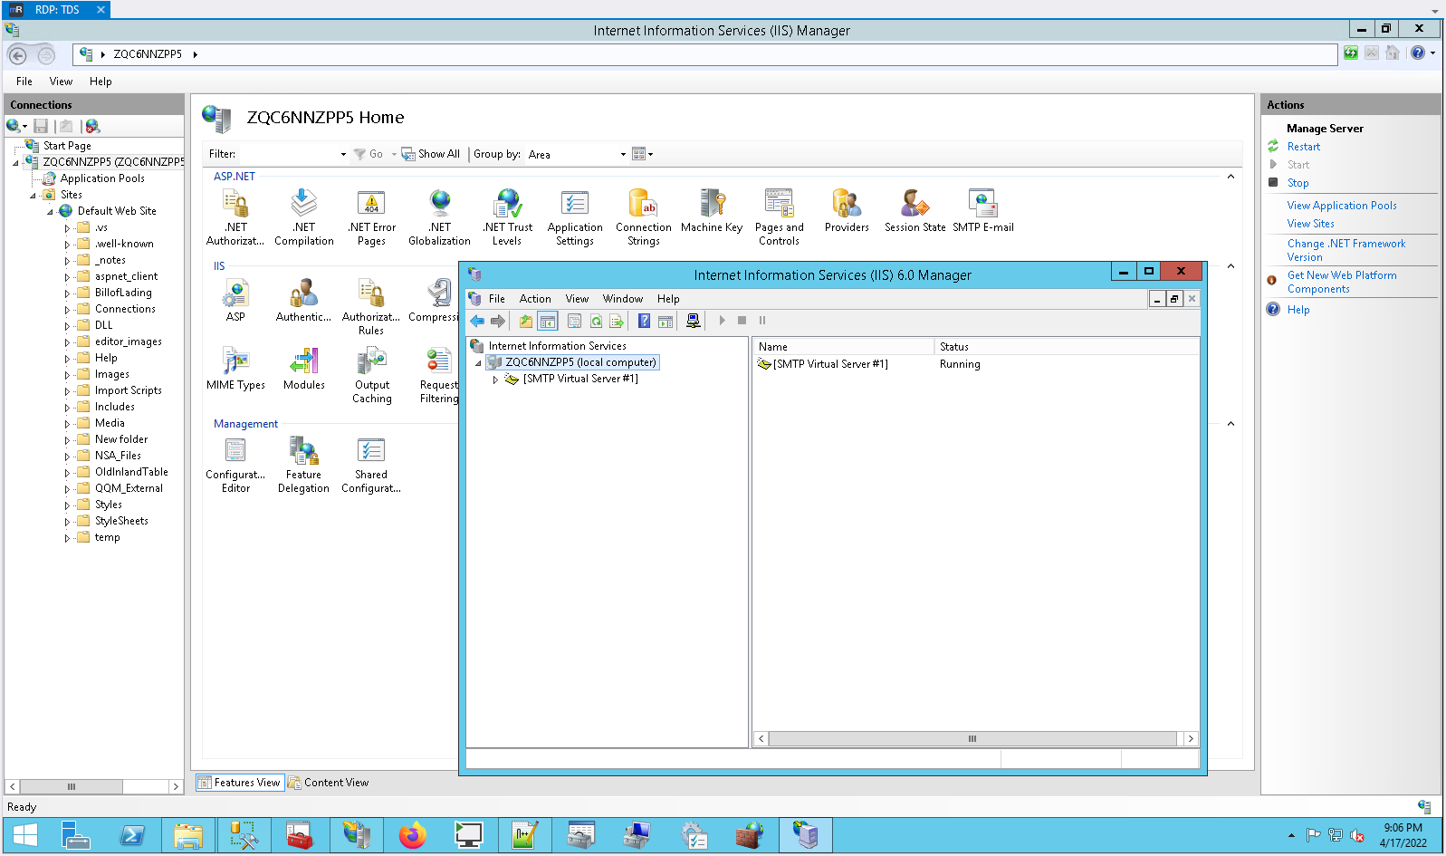Viewport: 1446px width, 856px height.
Task: Switch to the Features View tab
Action: pos(240,783)
